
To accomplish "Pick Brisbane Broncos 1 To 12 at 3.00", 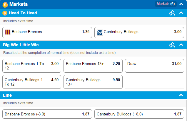I will coord(32,66).
